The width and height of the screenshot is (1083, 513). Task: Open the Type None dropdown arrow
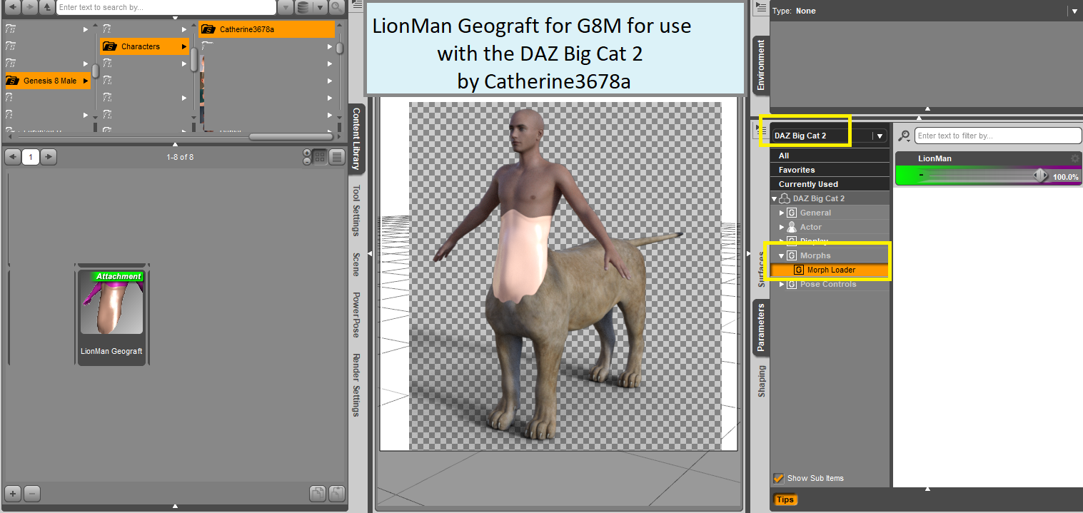click(x=1074, y=11)
